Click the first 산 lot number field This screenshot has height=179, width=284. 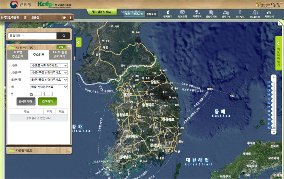38,94
